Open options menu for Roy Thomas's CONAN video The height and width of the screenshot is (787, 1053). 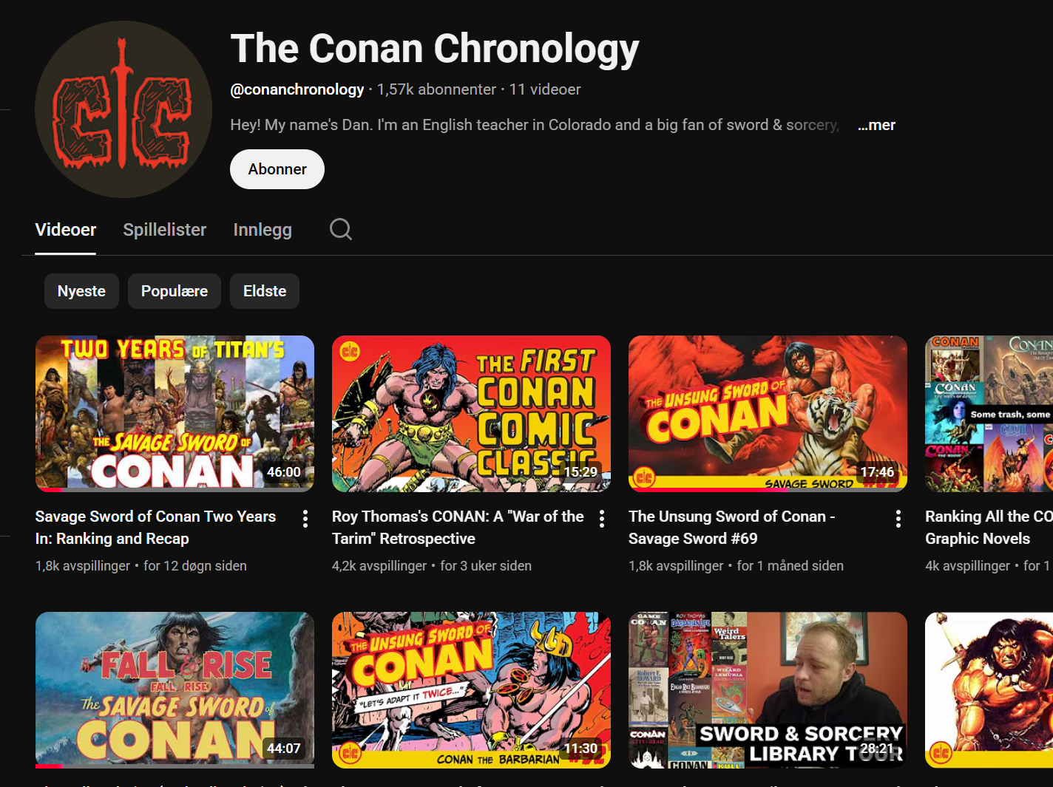pyautogui.click(x=602, y=519)
